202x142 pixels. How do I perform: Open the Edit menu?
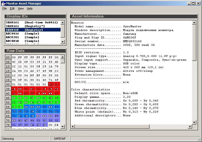pyautogui.click(x=12, y=8)
